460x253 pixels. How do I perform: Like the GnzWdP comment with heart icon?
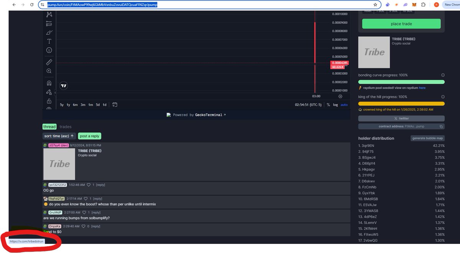(x=84, y=212)
